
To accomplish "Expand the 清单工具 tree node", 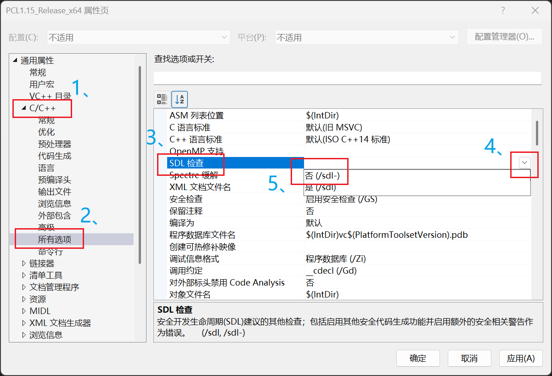I will pos(24,275).
